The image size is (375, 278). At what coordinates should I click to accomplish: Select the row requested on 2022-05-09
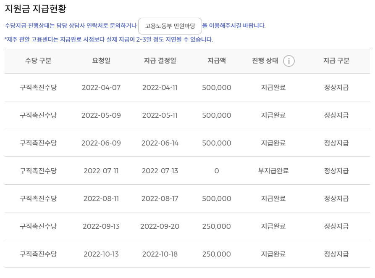click(102, 115)
